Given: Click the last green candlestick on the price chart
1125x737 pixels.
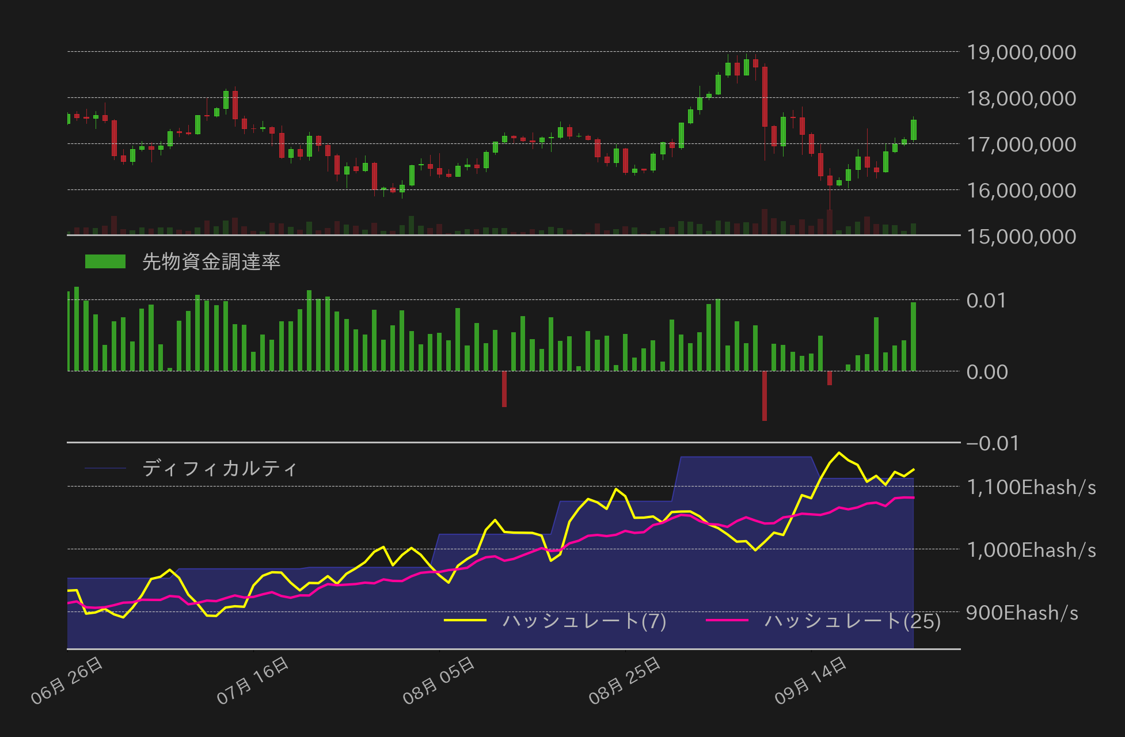Looking at the screenshot, I should pyautogui.click(x=914, y=130).
